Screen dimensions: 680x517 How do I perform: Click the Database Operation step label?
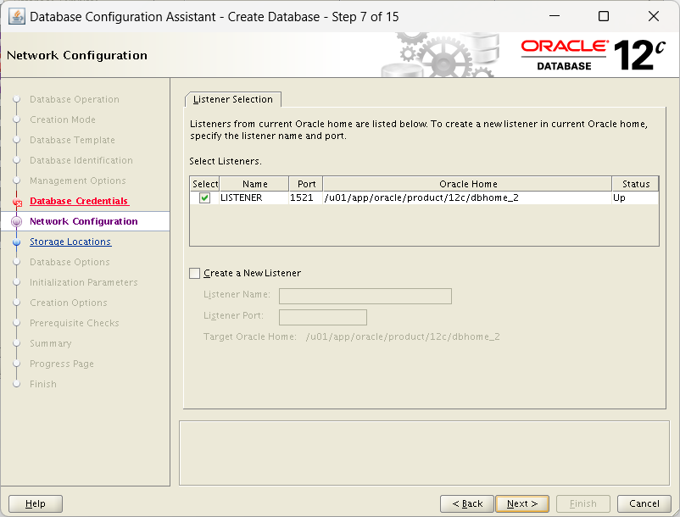click(74, 99)
